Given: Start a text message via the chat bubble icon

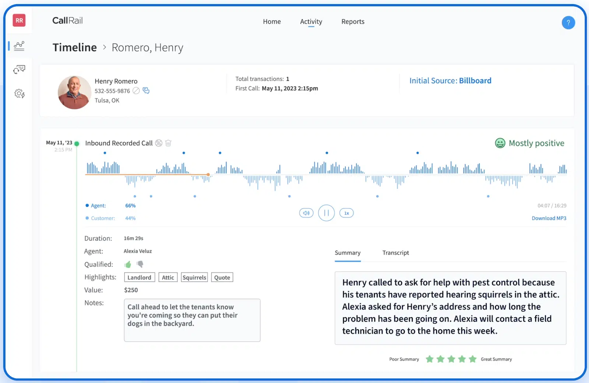Looking at the screenshot, I should point(145,90).
